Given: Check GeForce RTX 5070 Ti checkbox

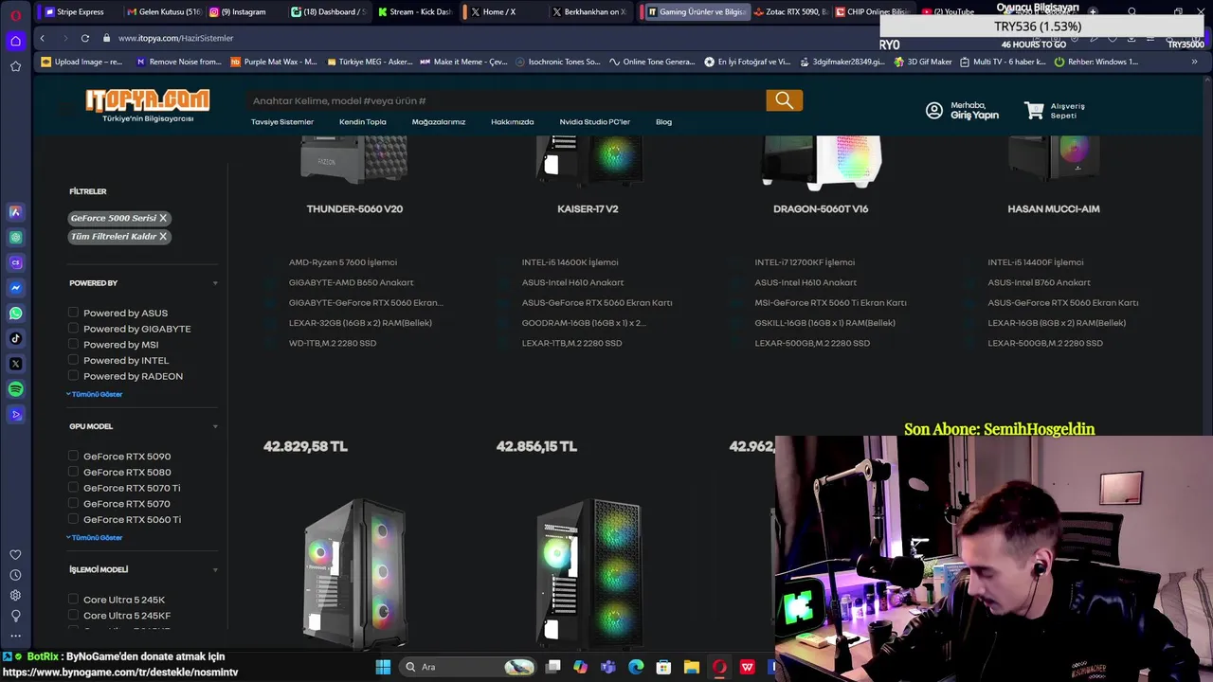Looking at the screenshot, I should click(x=73, y=488).
